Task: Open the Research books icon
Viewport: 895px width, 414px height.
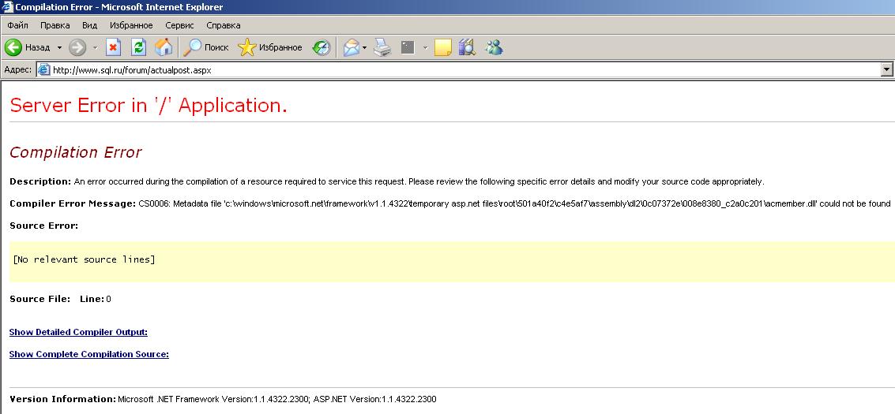Action: tap(467, 47)
